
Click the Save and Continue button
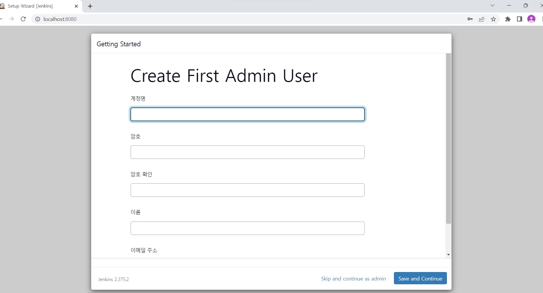point(420,278)
